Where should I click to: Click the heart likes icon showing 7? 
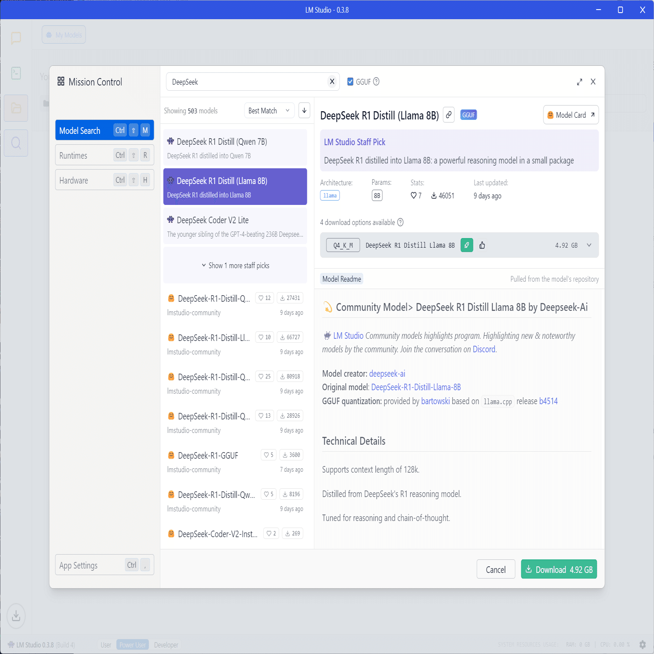pos(413,196)
